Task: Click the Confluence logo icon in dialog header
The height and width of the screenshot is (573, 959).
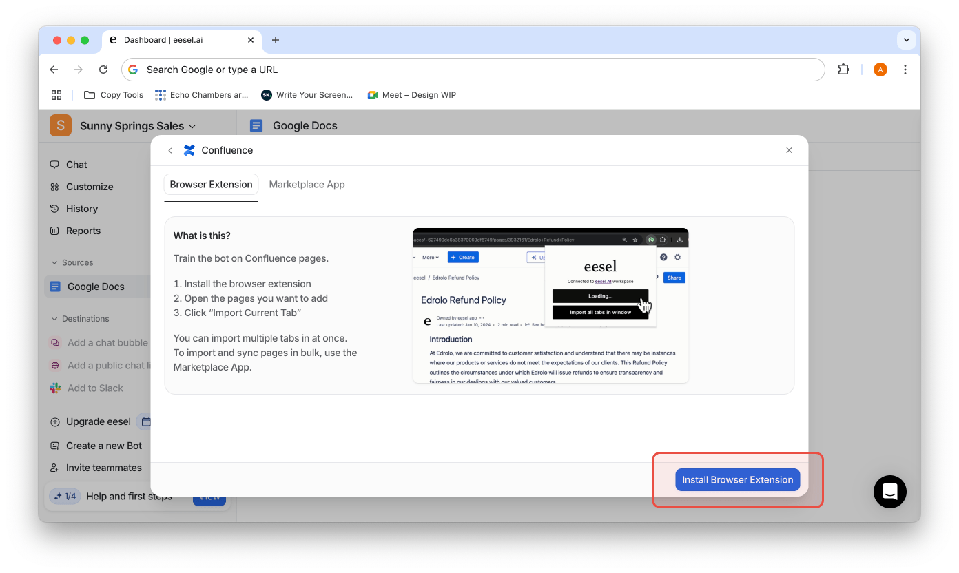Action: click(x=189, y=150)
